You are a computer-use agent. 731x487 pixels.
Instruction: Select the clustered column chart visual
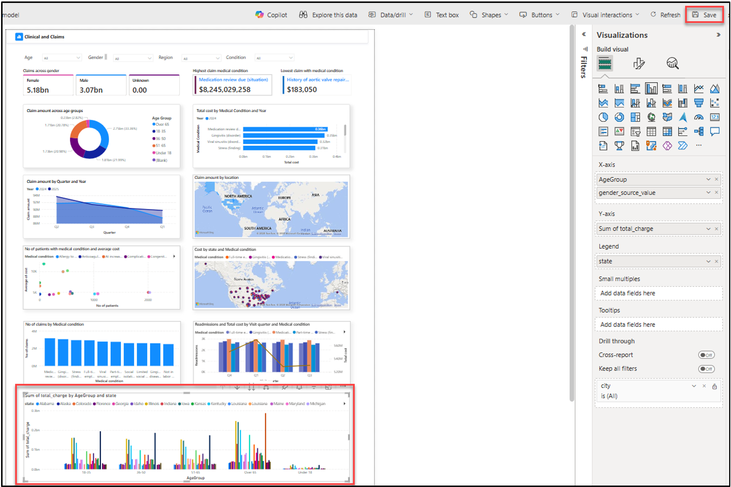point(651,89)
